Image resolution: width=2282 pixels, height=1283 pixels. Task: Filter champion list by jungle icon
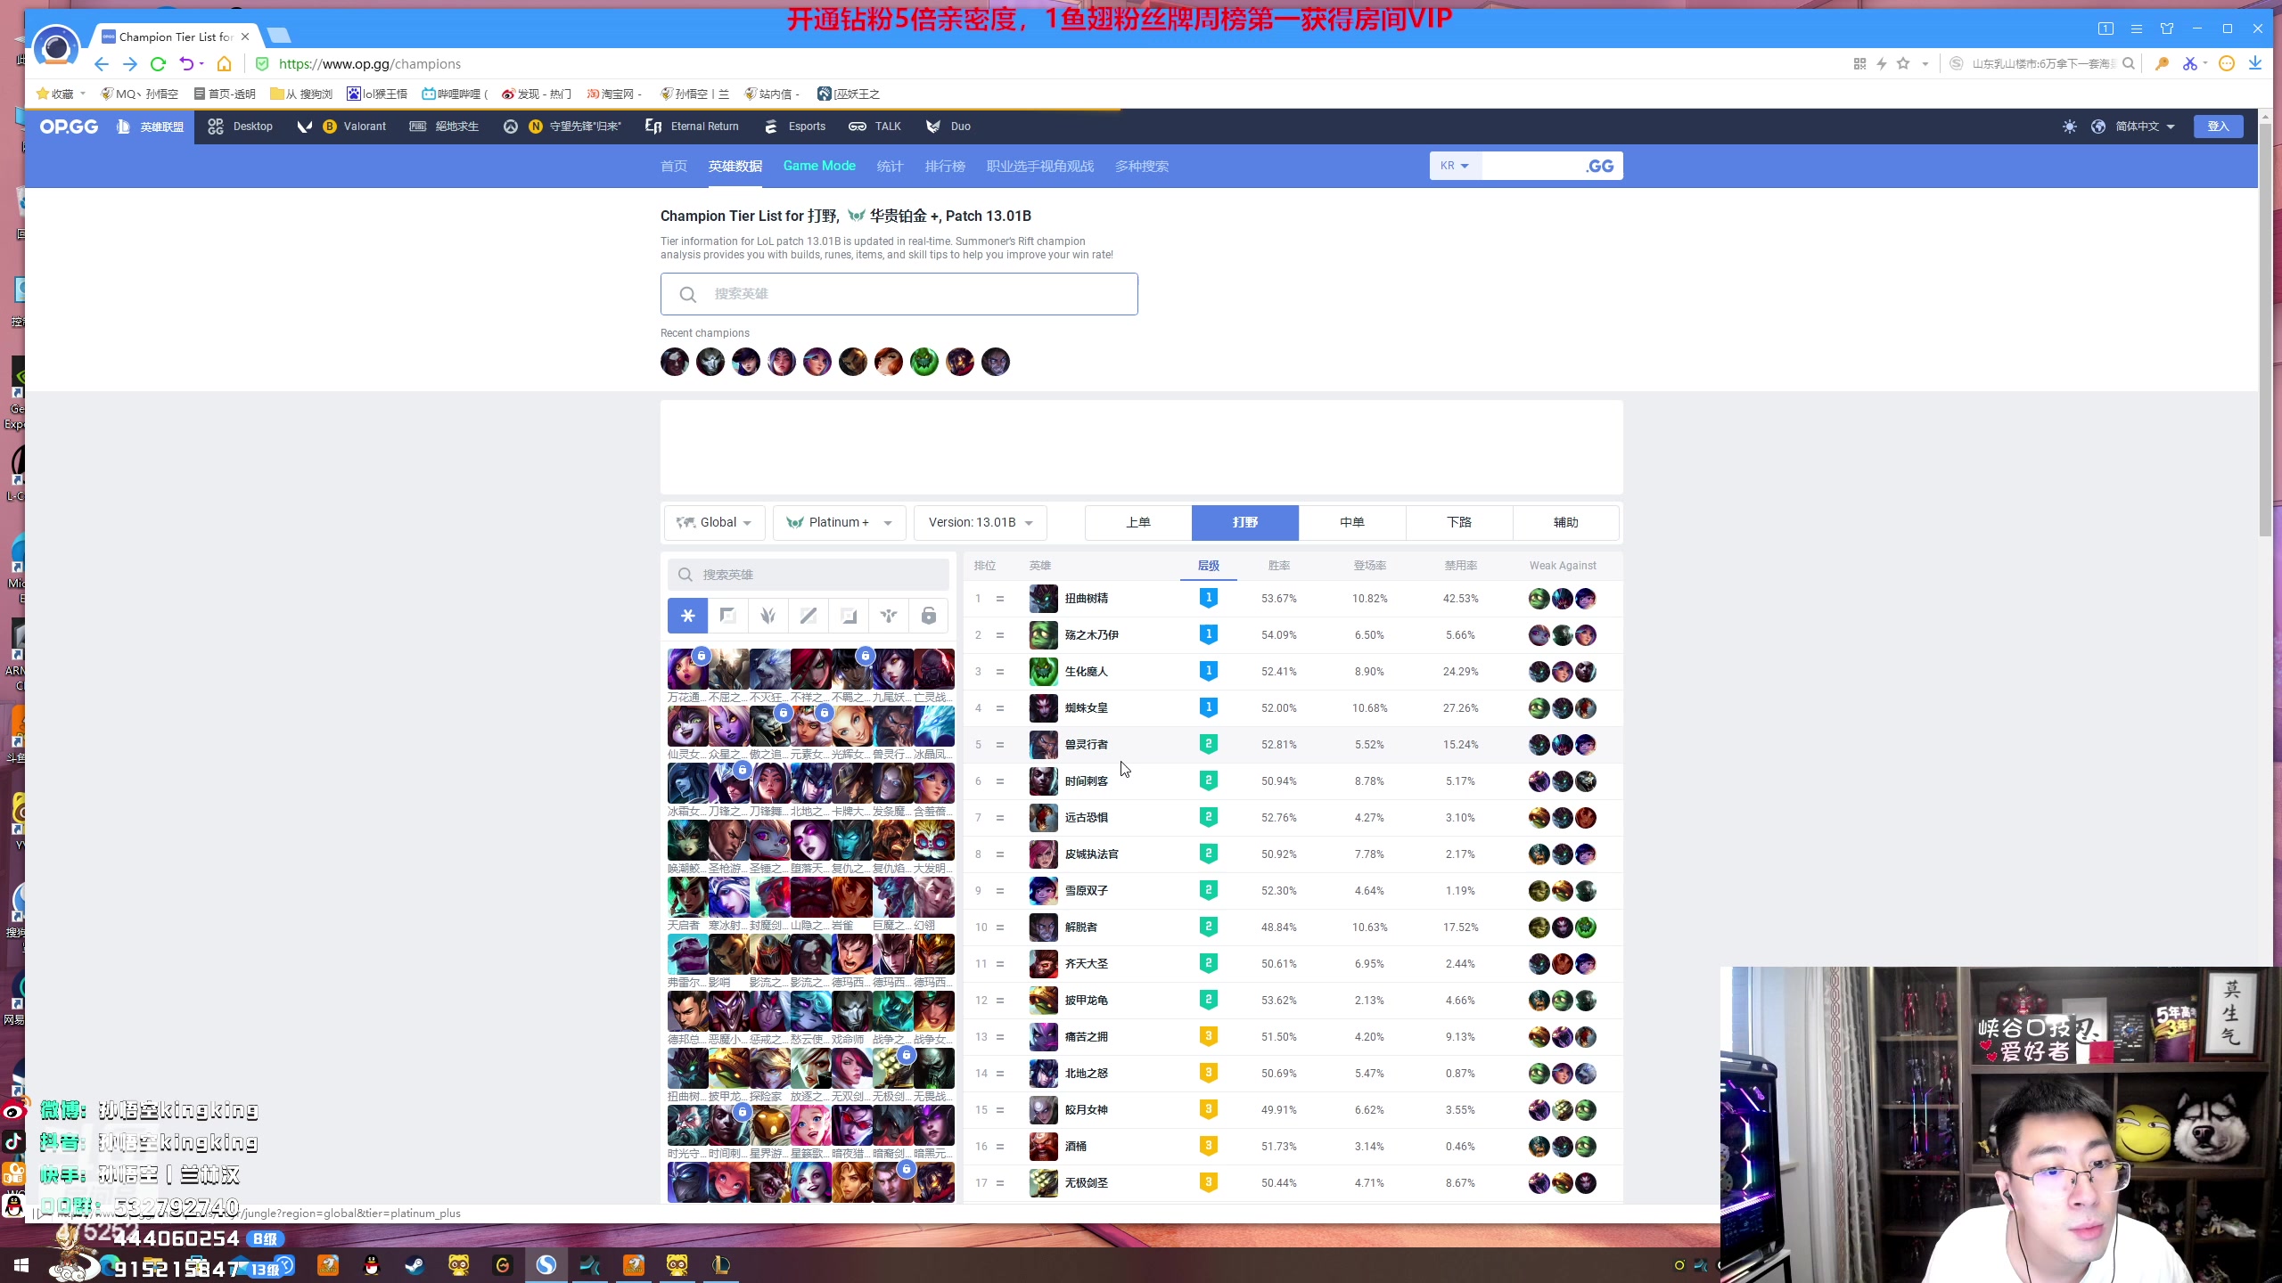click(768, 616)
